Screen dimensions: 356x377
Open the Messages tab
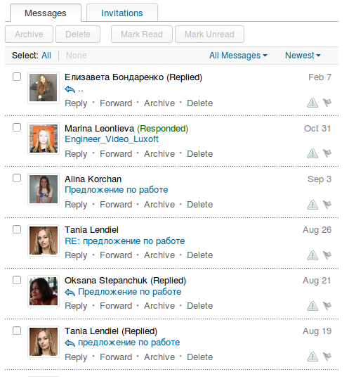coord(46,13)
